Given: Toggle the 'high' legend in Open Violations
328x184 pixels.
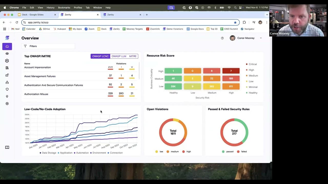Looking at the screenshot, I should [187, 152].
